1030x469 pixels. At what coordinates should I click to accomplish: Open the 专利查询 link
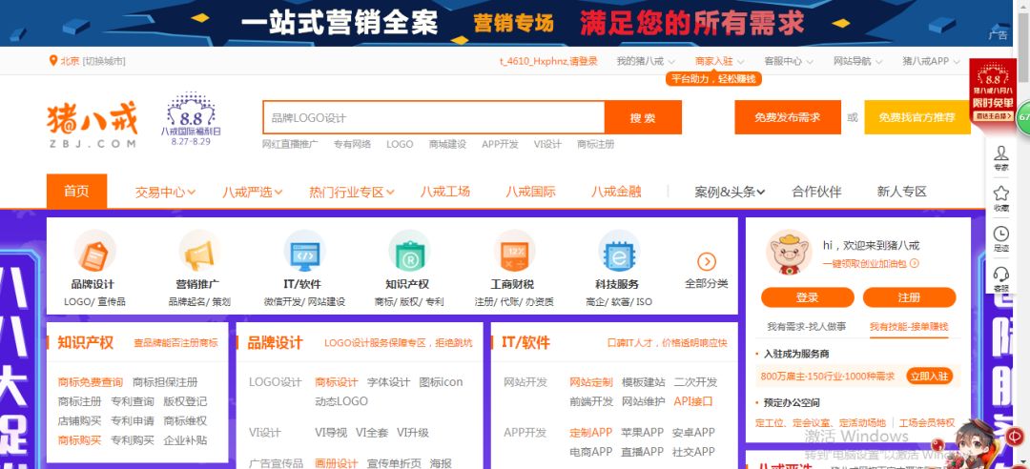132,401
